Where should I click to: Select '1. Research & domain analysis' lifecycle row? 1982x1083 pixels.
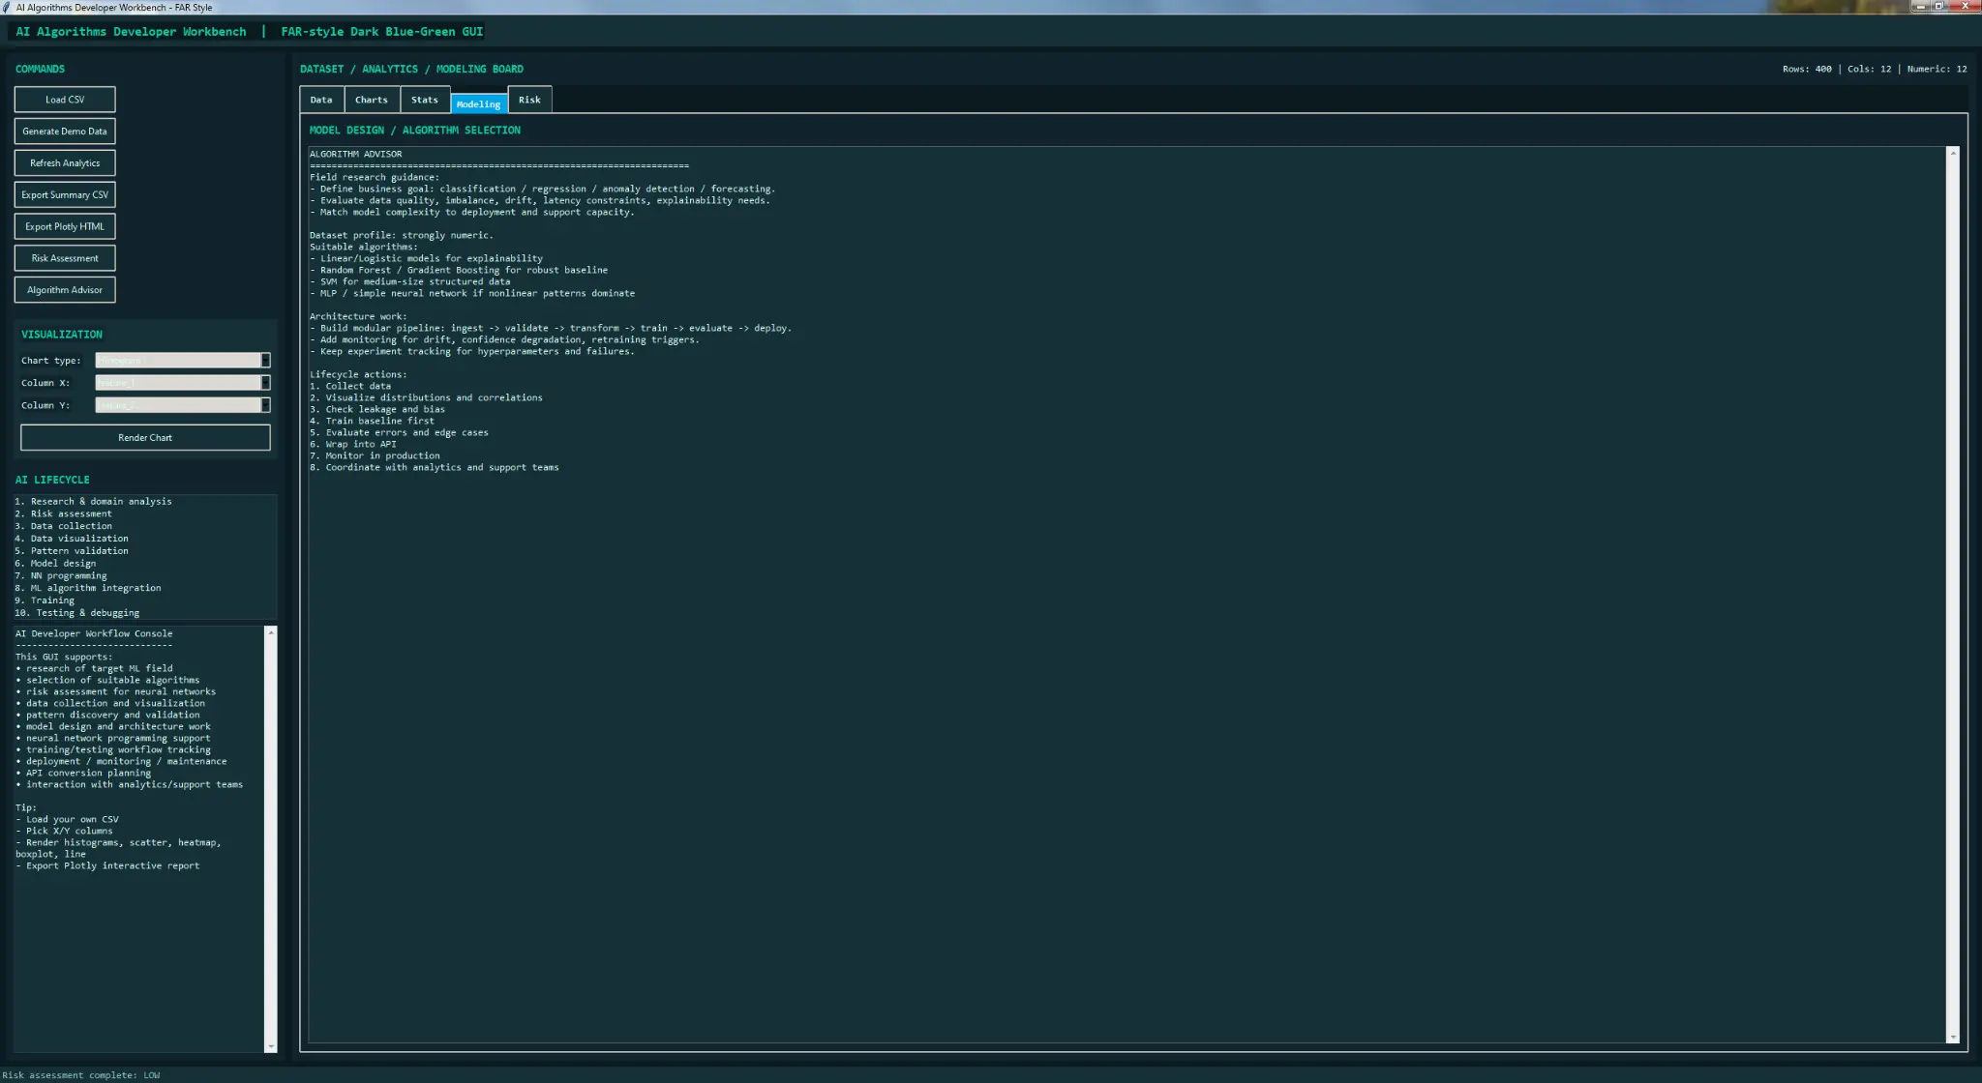pyautogui.click(x=145, y=502)
